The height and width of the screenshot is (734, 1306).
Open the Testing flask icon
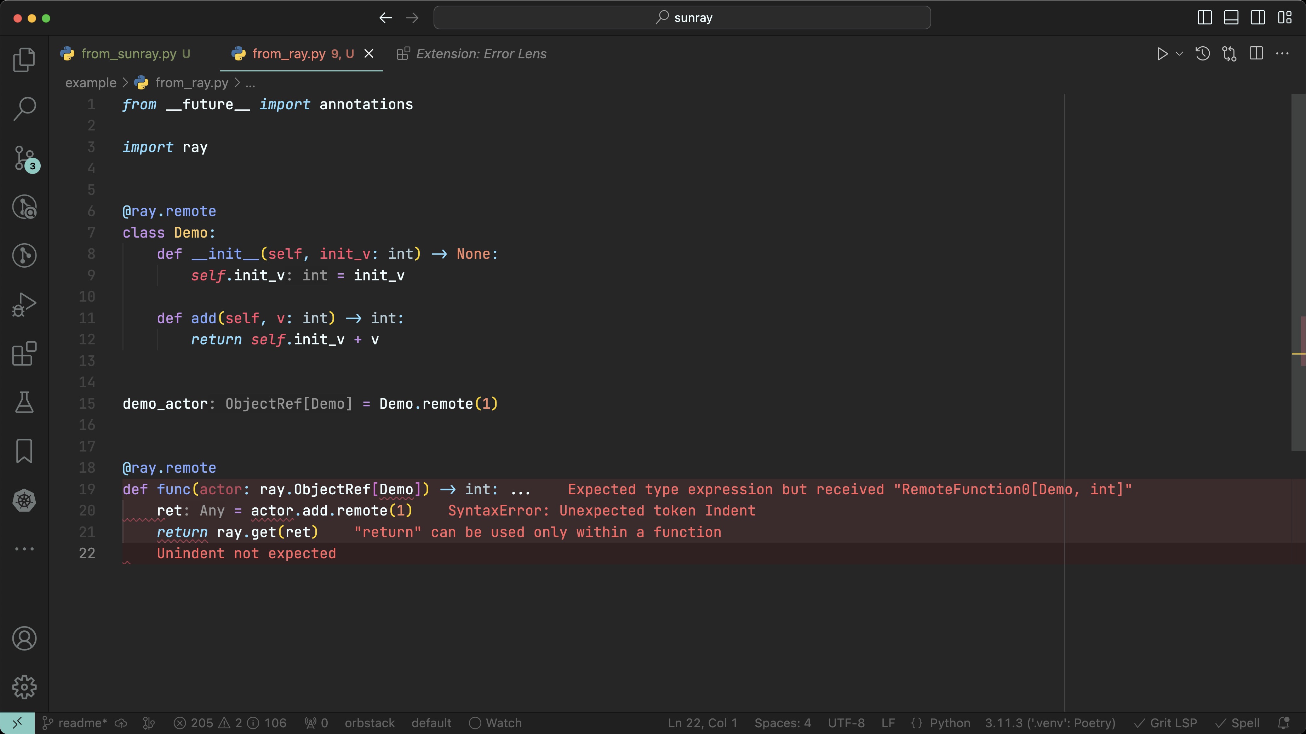pos(24,402)
